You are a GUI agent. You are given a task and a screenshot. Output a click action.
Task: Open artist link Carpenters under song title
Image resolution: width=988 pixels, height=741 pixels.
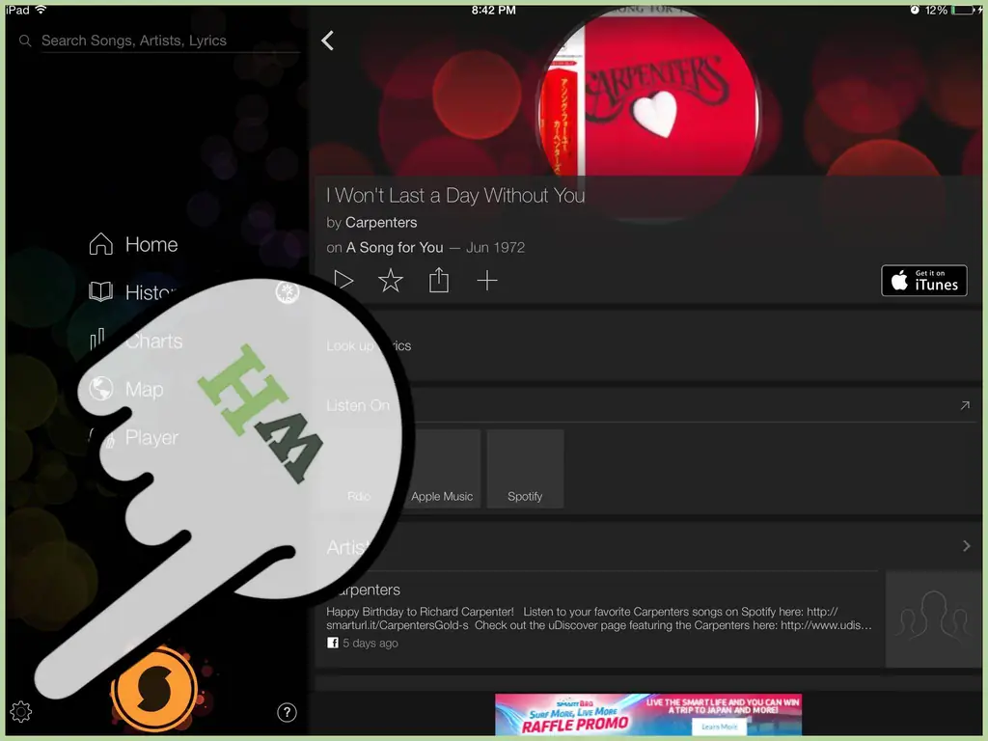pyautogui.click(x=381, y=223)
